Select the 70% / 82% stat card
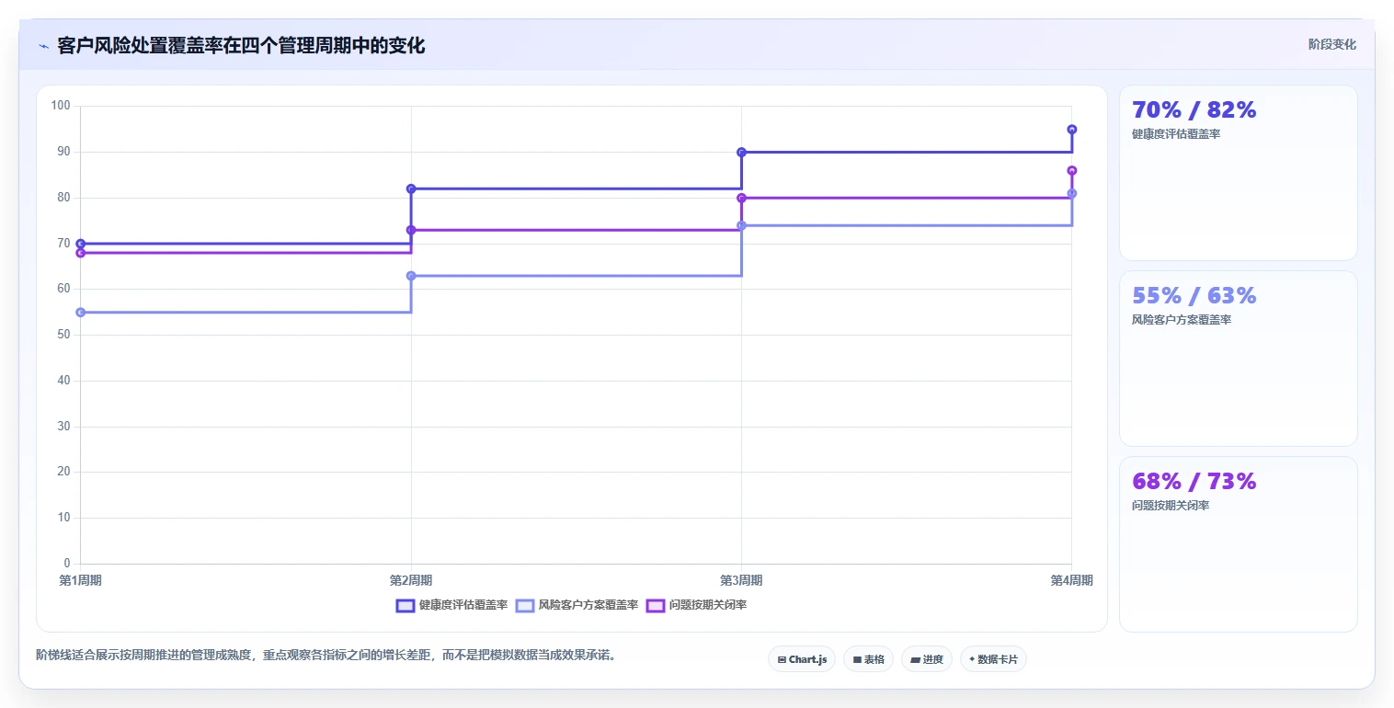This screenshot has height=708, width=1394. click(1238, 173)
